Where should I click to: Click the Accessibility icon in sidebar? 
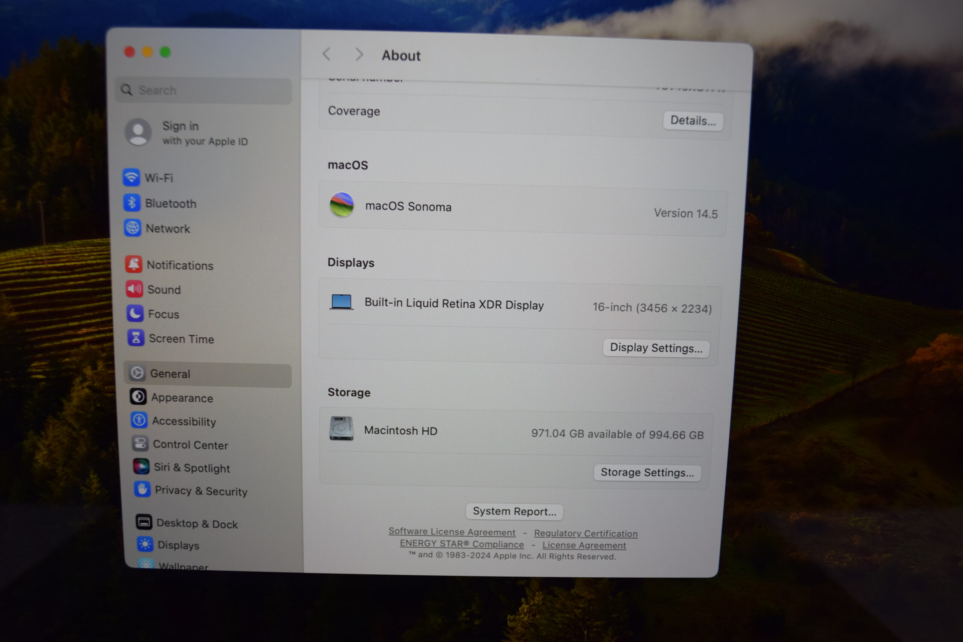(x=139, y=420)
